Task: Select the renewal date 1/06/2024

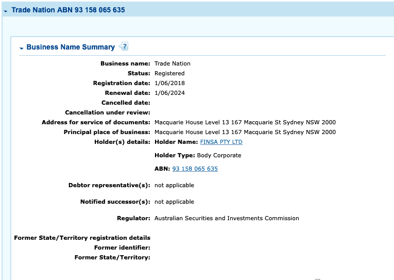Action: pos(169,93)
